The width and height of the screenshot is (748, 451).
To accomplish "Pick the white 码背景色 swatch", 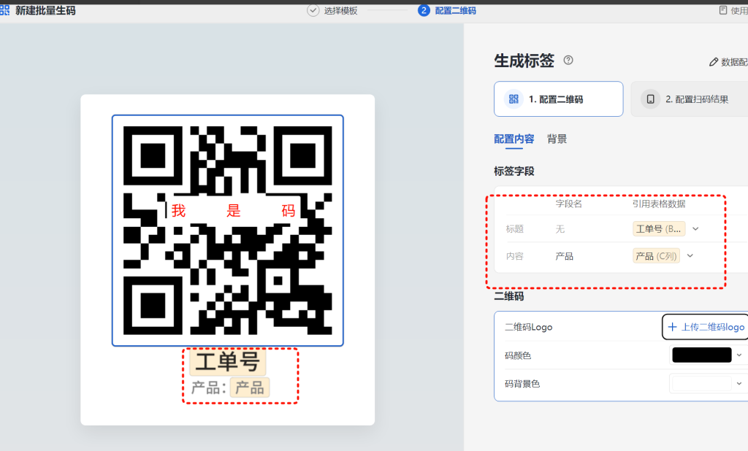I will coord(702,383).
